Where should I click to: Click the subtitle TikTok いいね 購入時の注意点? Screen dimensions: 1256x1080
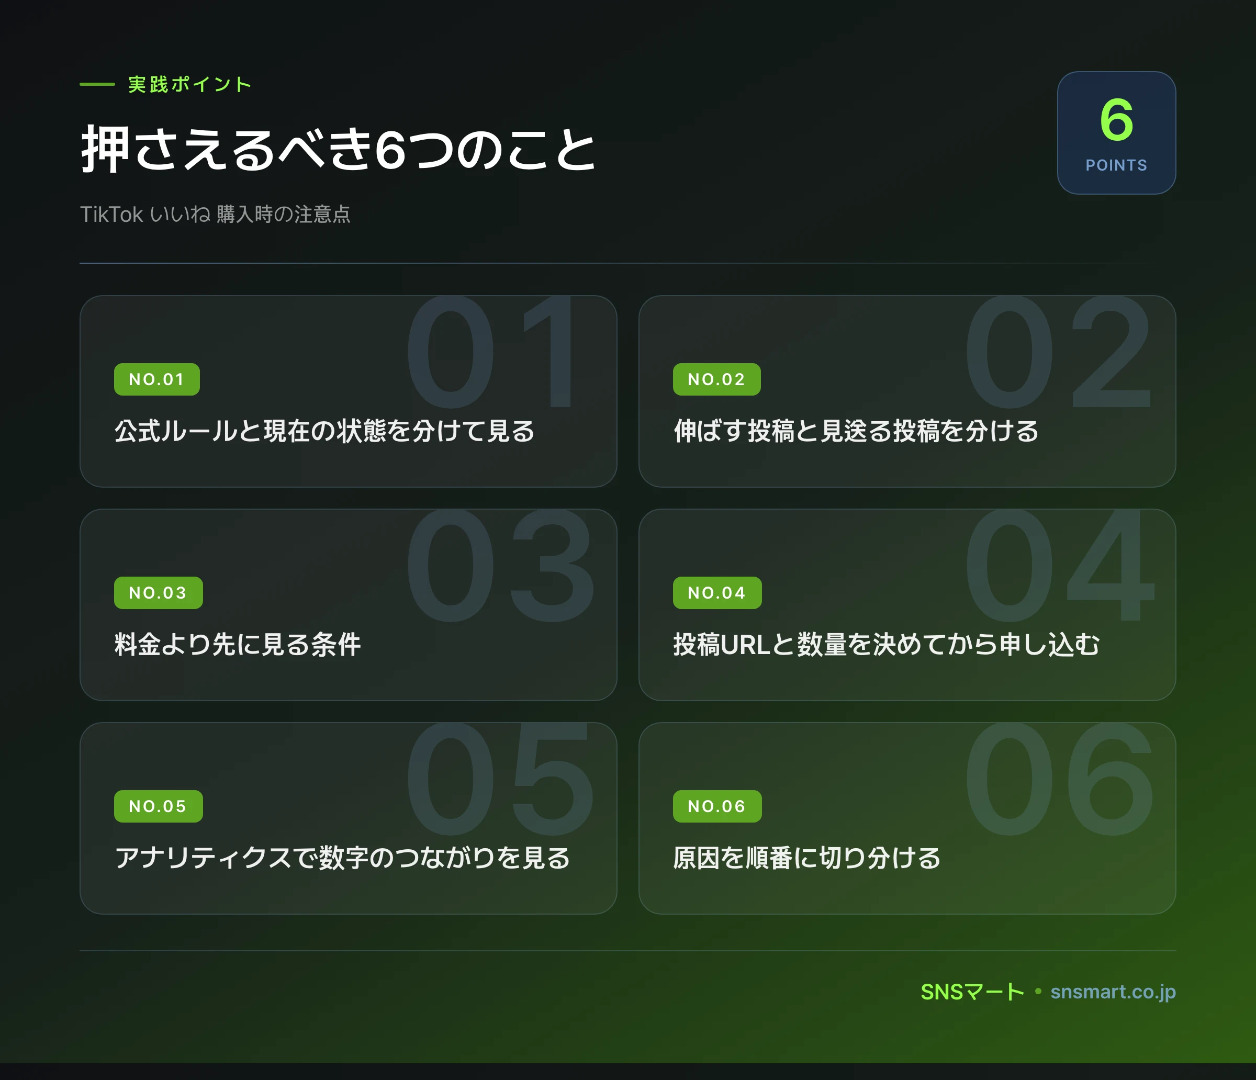tap(215, 214)
